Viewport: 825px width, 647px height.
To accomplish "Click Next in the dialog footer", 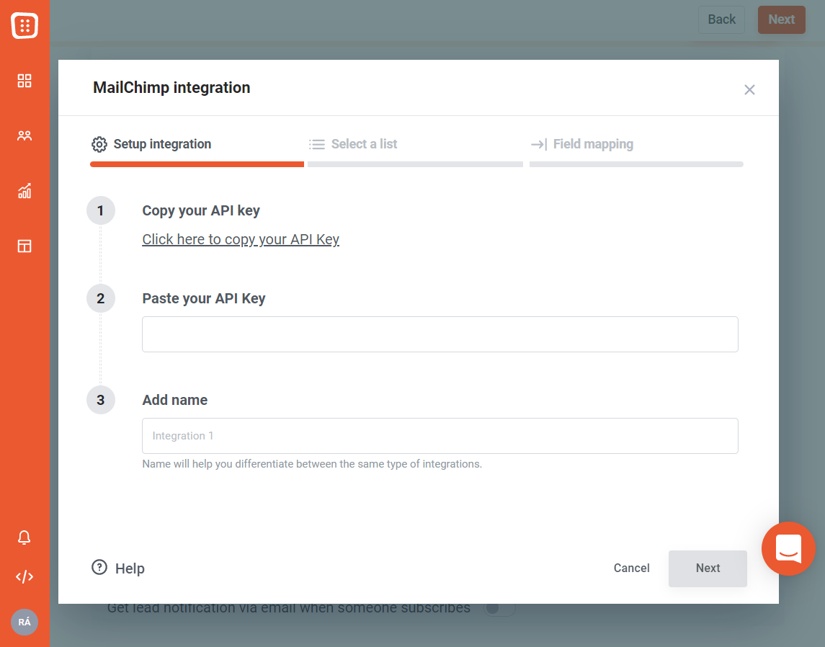I will pos(708,568).
